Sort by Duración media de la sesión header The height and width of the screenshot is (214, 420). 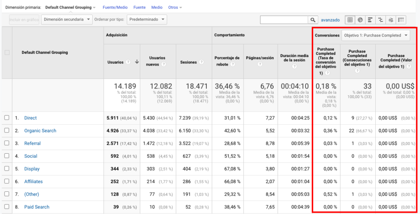294,58
